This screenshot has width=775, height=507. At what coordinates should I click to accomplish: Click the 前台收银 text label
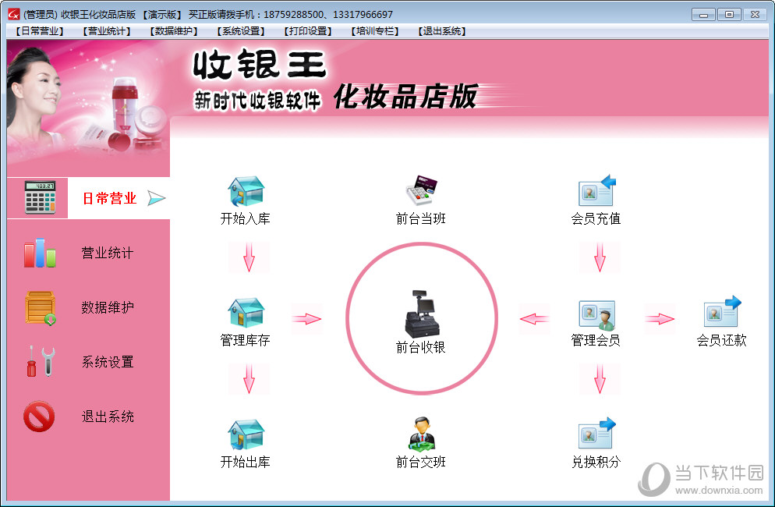tap(420, 347)
